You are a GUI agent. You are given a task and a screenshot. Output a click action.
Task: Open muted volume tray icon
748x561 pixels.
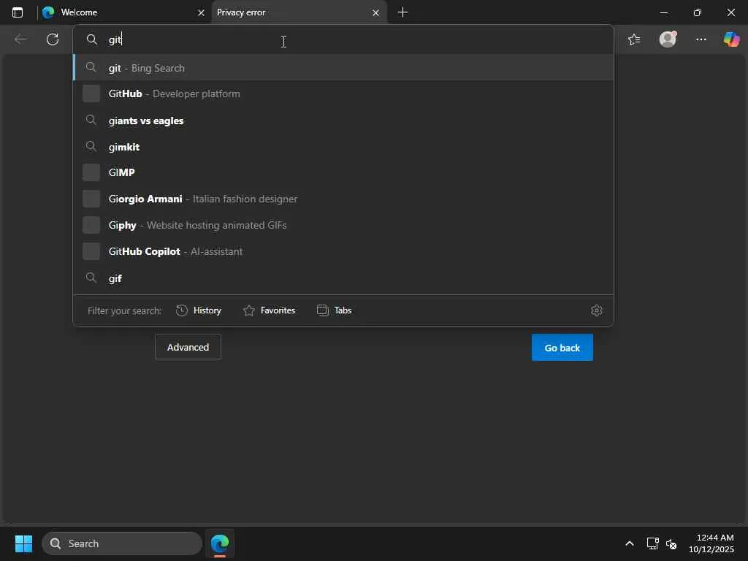671,543
